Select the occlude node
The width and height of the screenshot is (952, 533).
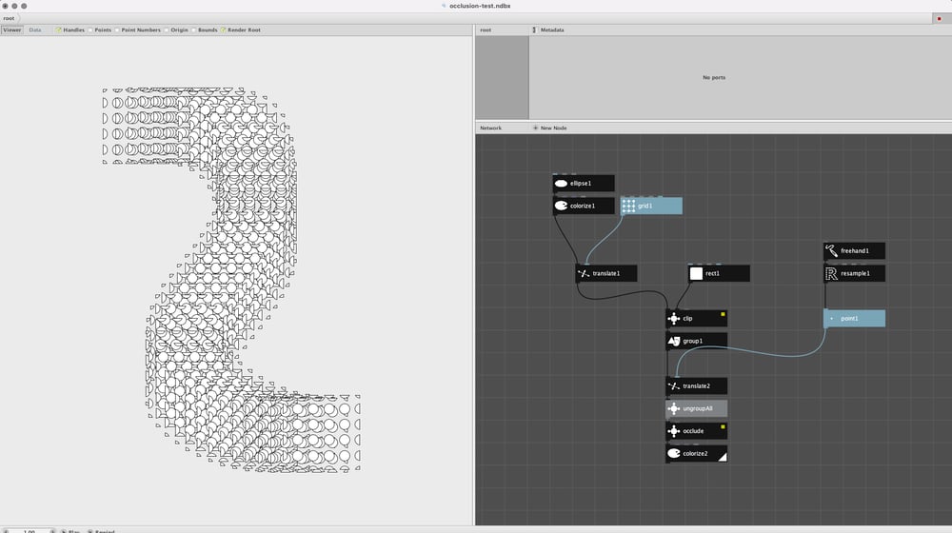(697, 431)
